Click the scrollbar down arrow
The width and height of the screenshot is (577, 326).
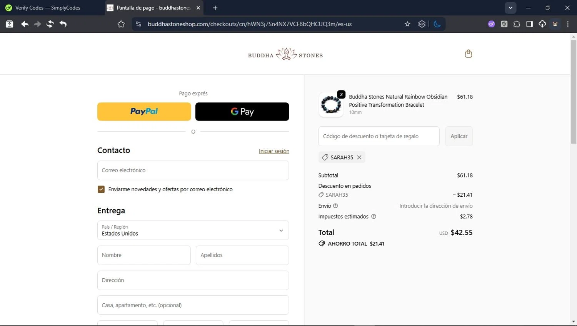click(574, 321)
